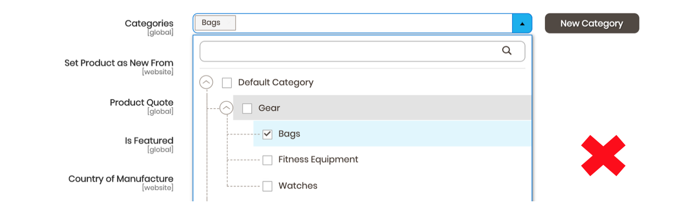700x211 pixels.
Task: Enable the Fitness Equipment checkbox
Action: pyautogui.click(x=267, y=160)
